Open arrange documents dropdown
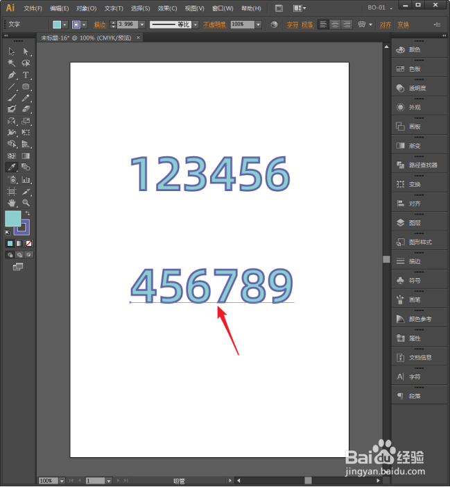The height and width of the screenshot is (487, 450). (x=300, y=8)
